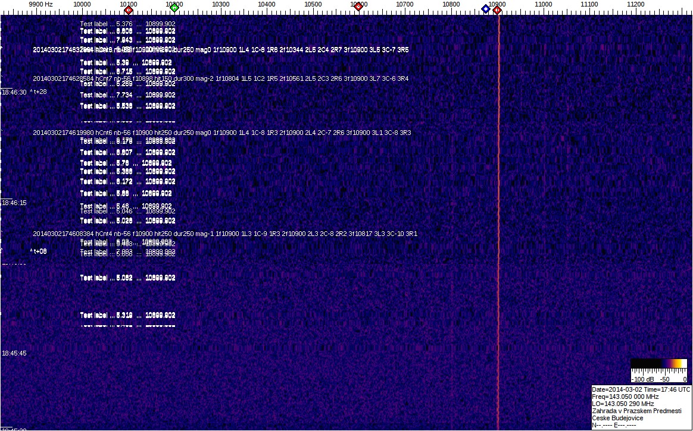Click the Date and Time info line
693x431 pixels.
click(x=641, y=389)
